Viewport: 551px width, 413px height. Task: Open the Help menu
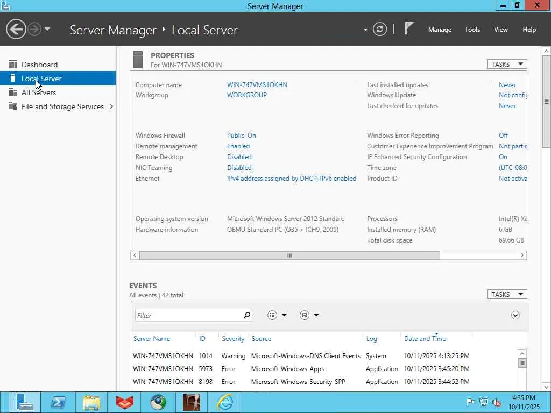[x=529, y=30]
